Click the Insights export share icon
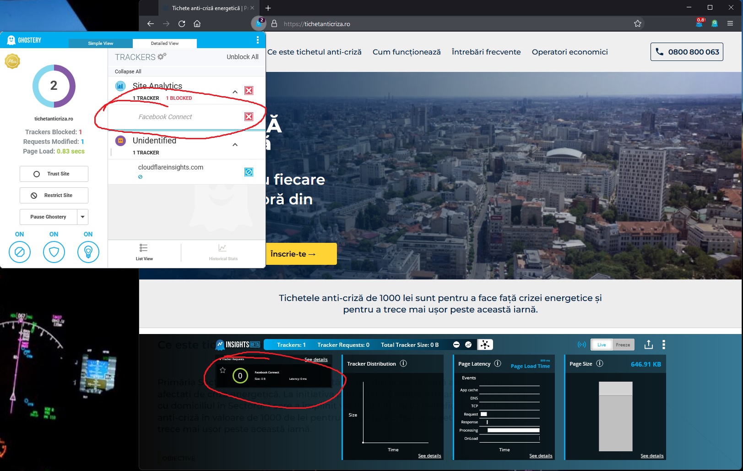Screen dimensions: 743x471 [648, 345]
